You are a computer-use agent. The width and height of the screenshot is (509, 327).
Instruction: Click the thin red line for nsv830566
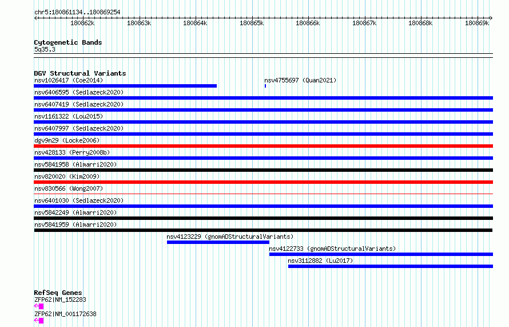263,194
